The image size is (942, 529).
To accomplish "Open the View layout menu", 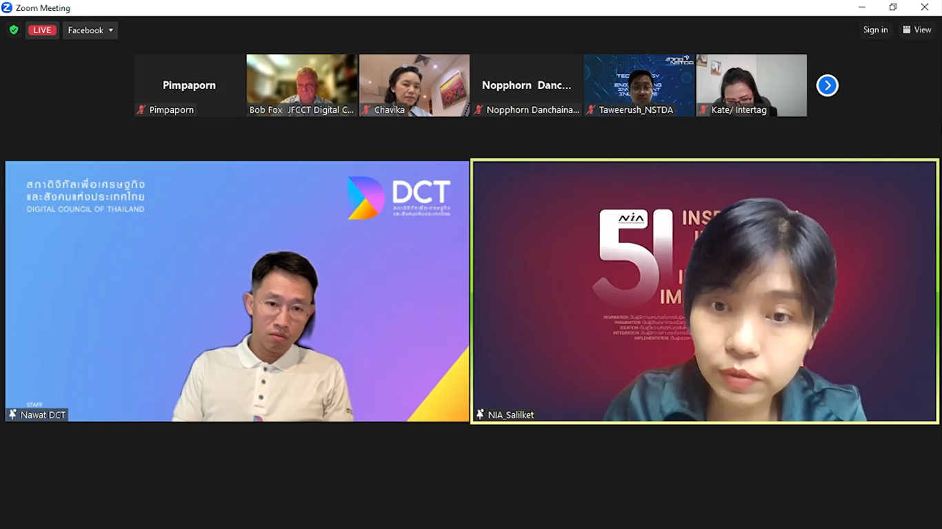I will coord(917,30).
